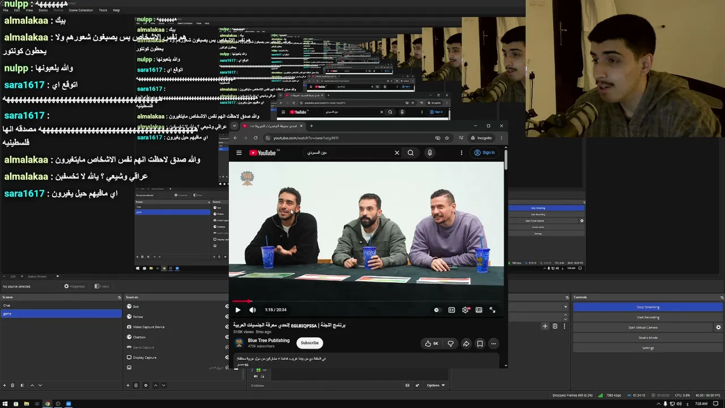The height and width of the screenshot is (408, 725).
Task: Open the OBS Scene Collection menu
Action: pos(81,10)
